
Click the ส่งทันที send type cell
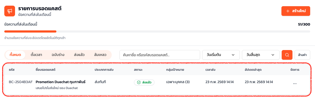100,82
